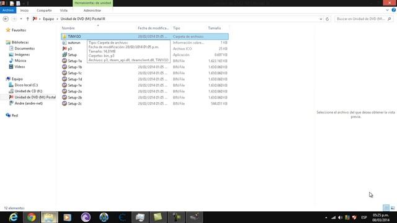Image resolution: width=397 pixels, height=223 pixels.
Task: Open the recent locations dropdown
Action: (x=21, y=19)
